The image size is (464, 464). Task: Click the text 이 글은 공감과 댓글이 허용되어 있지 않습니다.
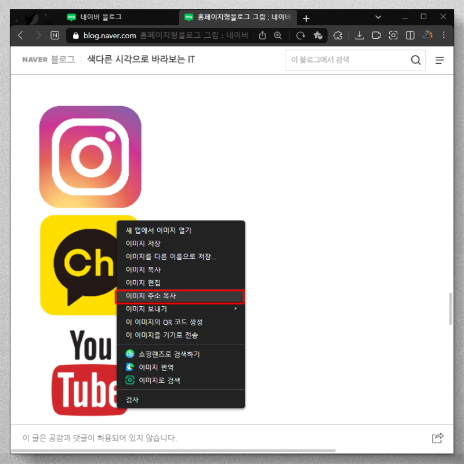tap(100, 438)
